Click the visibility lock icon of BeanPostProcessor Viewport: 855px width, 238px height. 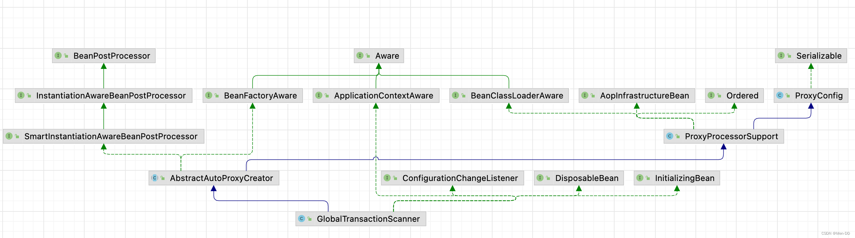tap(66, 56)
